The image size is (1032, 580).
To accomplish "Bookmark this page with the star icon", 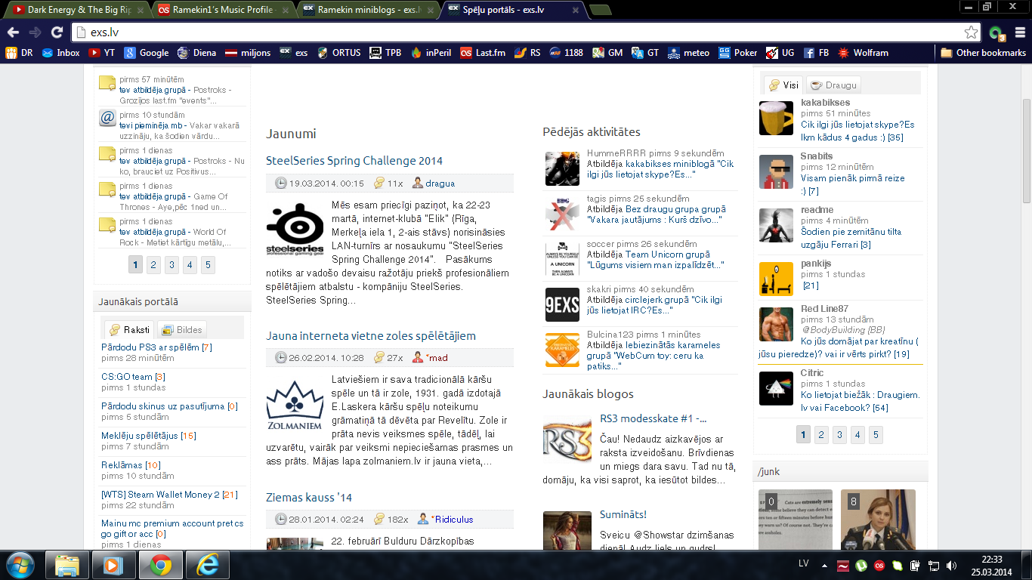I will coord(971,32).
